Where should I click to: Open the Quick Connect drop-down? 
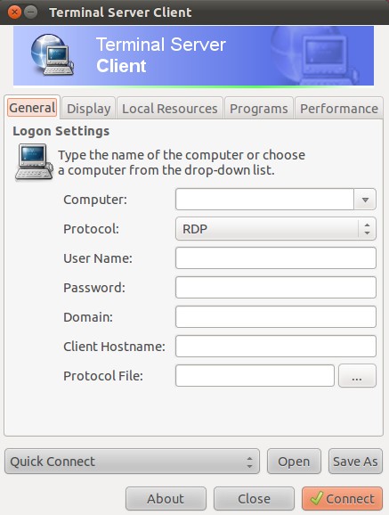[132, 462]
